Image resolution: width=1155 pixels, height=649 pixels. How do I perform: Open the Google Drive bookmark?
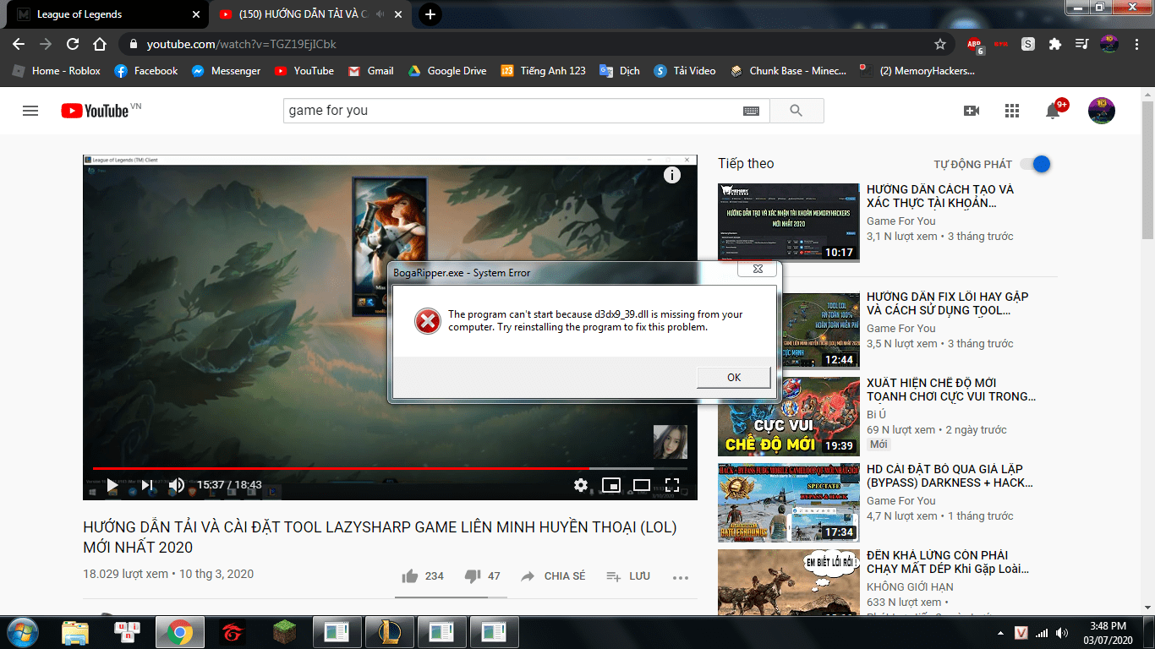(x=447, y=71)
